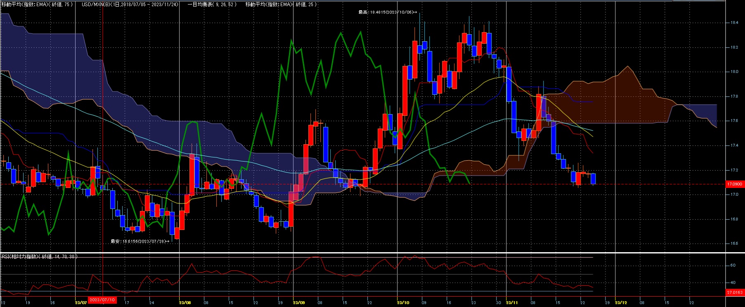The height and width of the screenshot is (307, 745).
Task: Click the 最高 18.4815 high price annotation
Action: tap(388, 12)
